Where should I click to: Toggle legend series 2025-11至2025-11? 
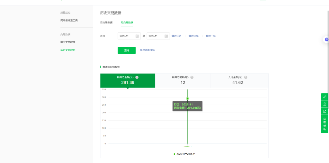pyautogui.click(x=184, y=154)
